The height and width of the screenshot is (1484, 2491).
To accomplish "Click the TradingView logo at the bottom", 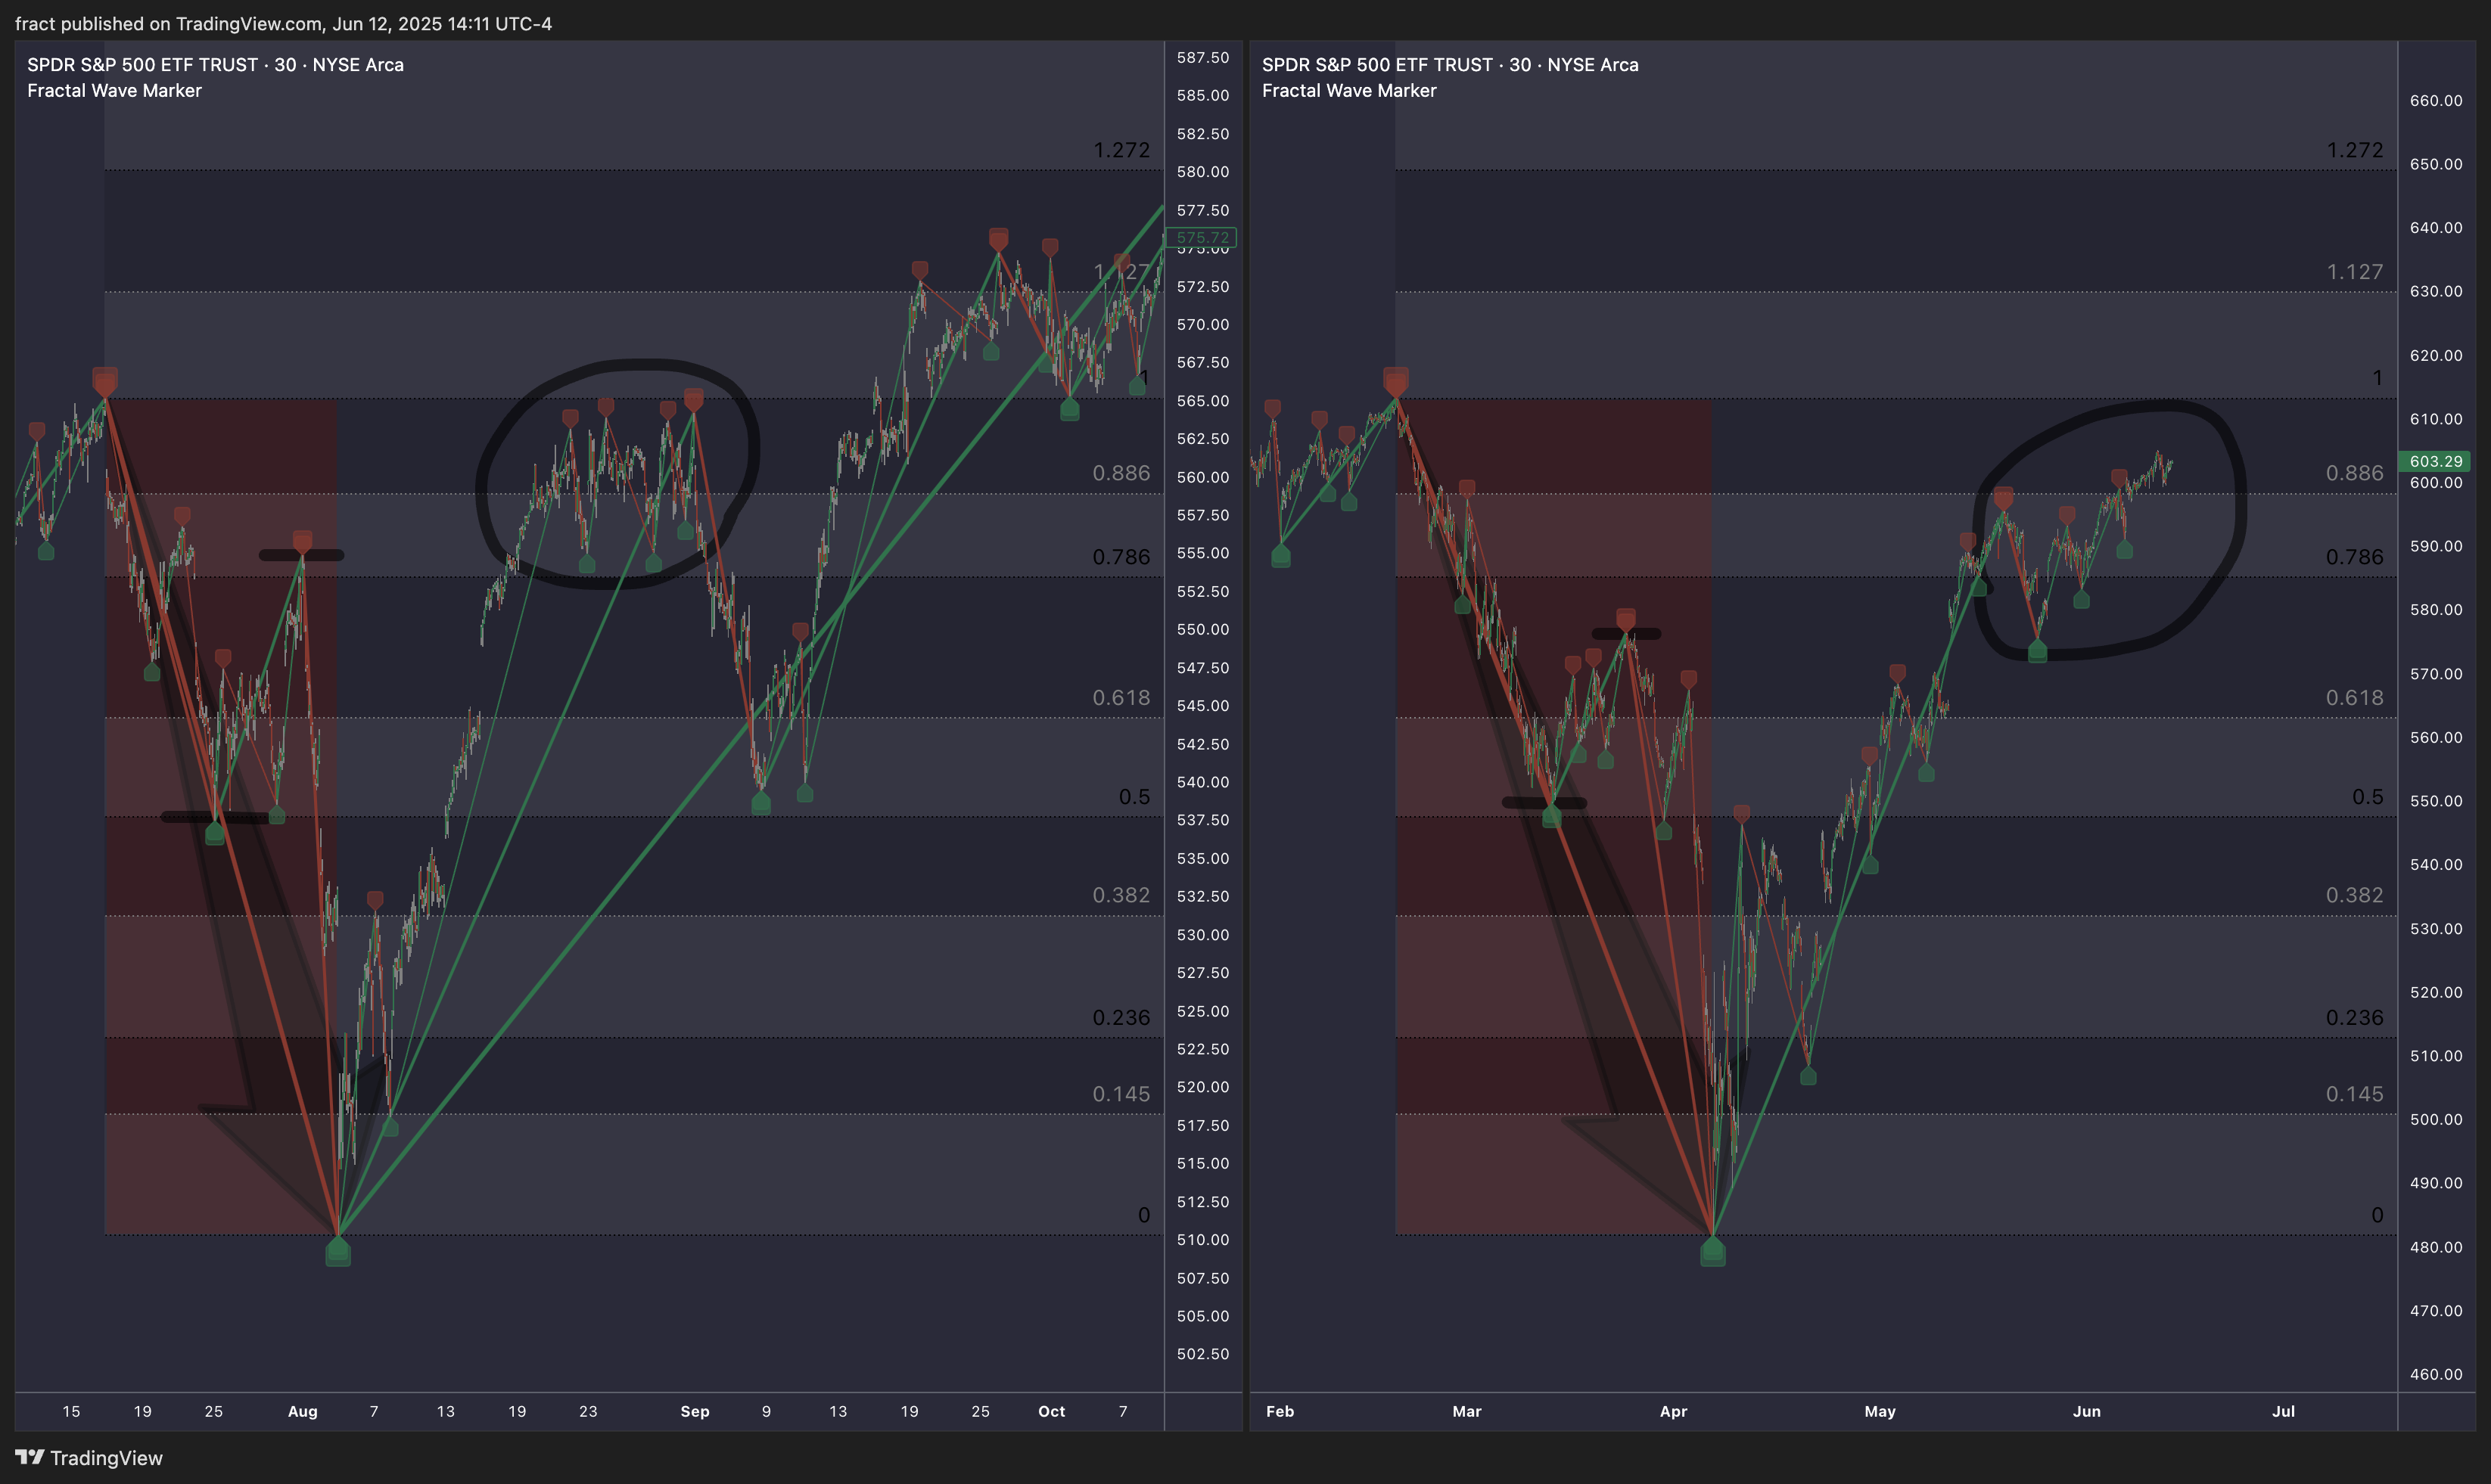I will coord(89,1457).
